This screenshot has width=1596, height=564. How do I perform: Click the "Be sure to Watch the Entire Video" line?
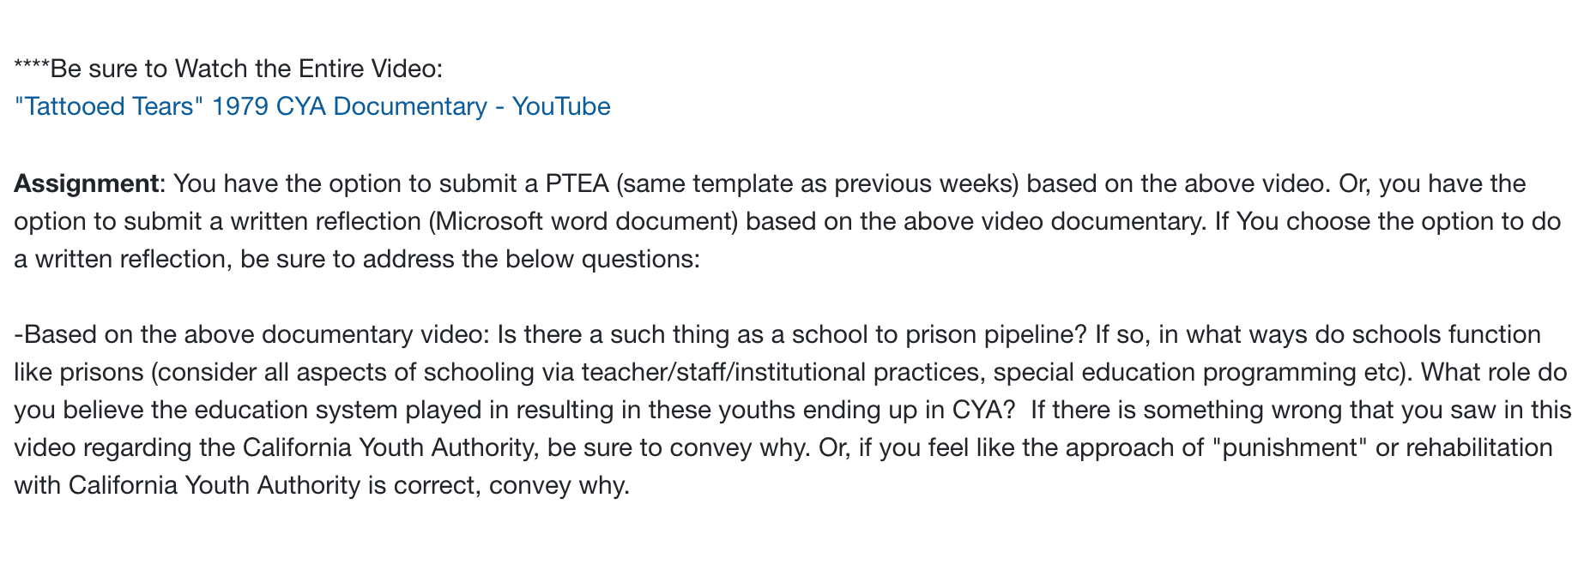pyautogui.click(x=228, y=69)
